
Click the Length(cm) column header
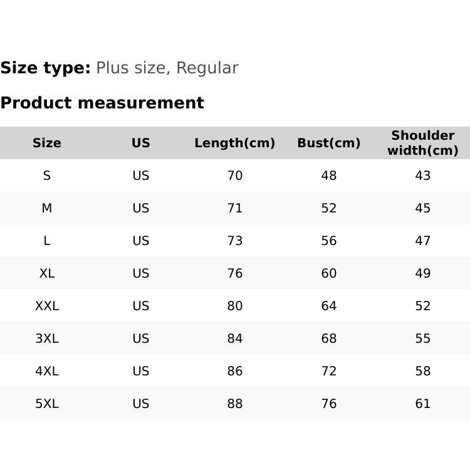click(234, 143)
